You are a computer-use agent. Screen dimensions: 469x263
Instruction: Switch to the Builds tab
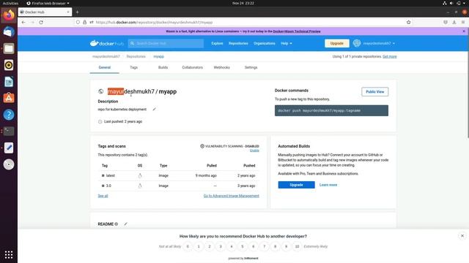[x=163, y=67]
